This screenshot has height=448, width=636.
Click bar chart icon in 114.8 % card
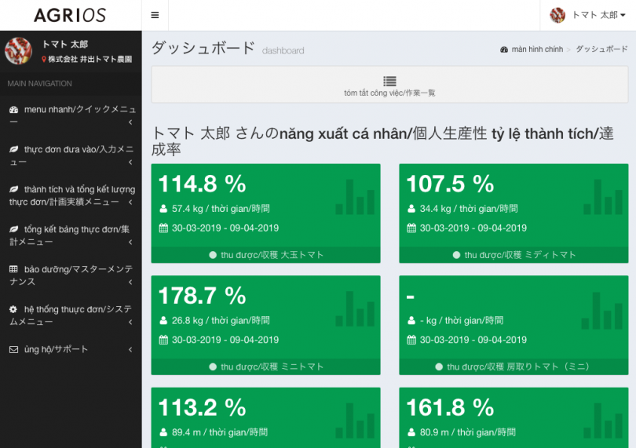[355, 197]
